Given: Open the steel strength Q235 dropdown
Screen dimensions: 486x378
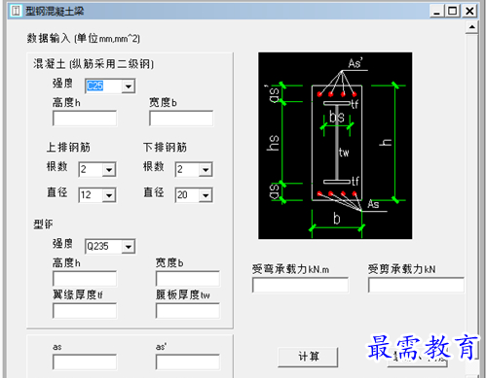Looking at the screenshot, I should pos(129,247).
